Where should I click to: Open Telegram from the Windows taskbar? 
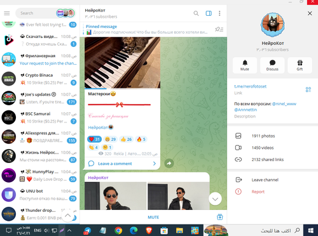87,230
